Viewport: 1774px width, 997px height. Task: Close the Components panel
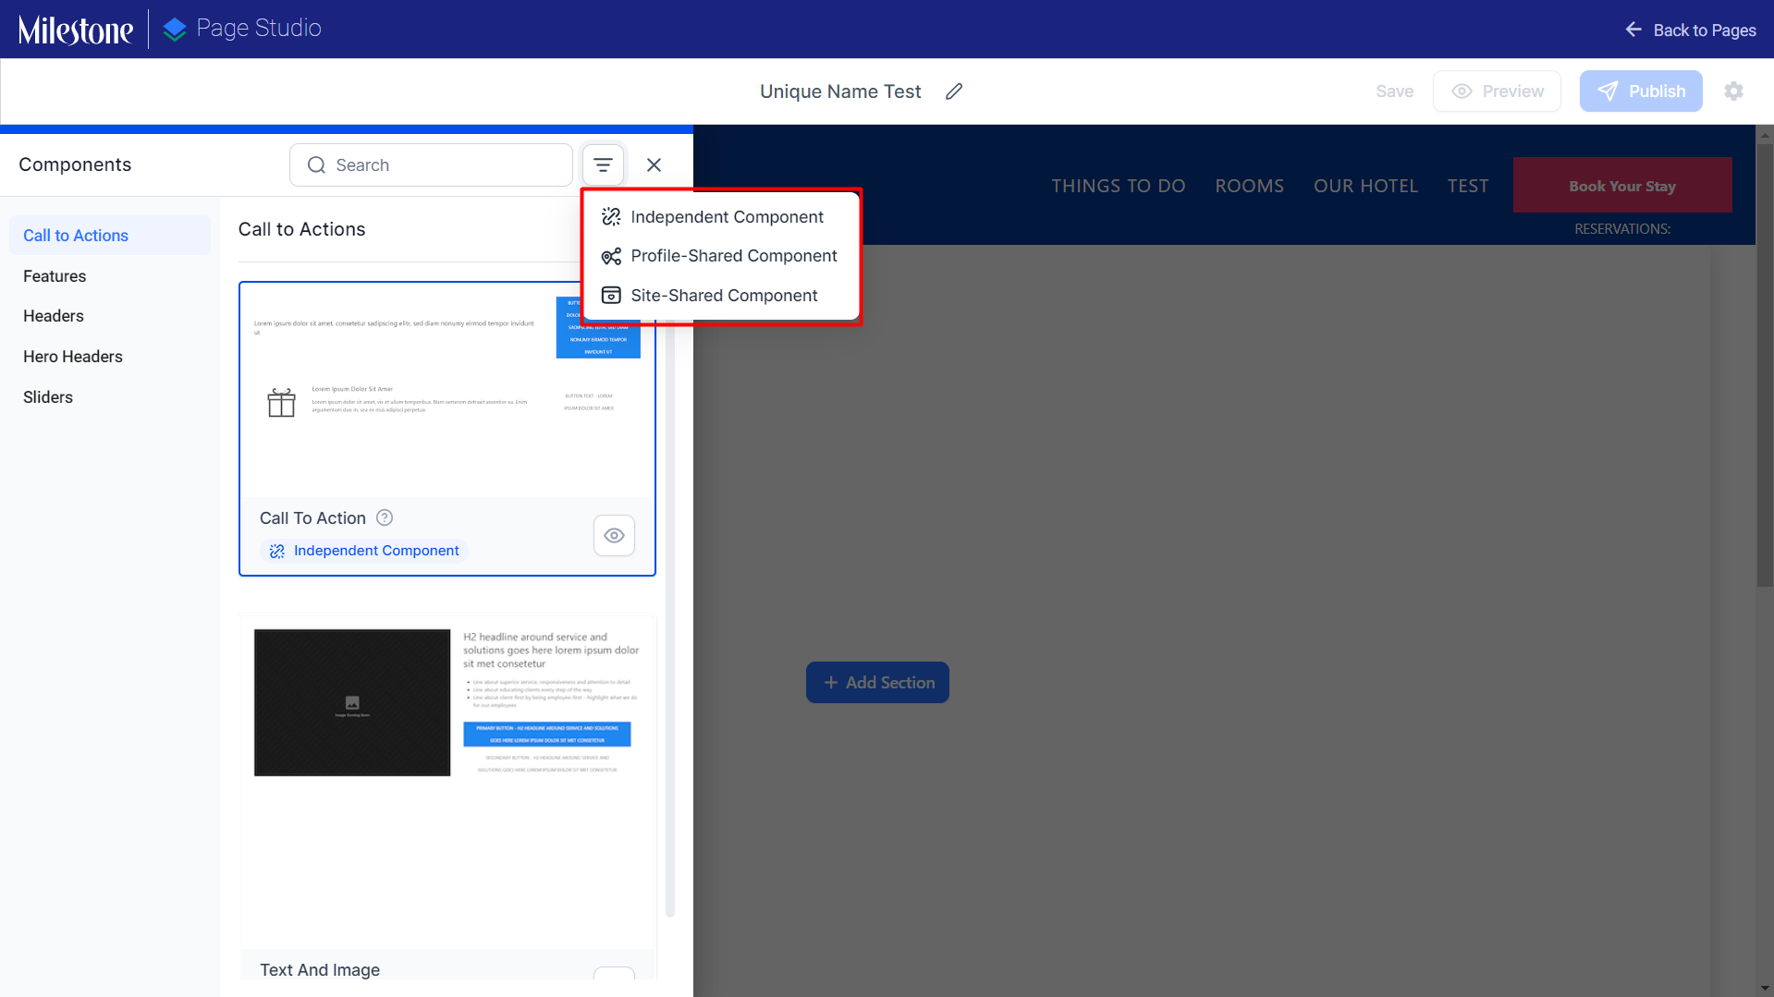tap(654, 165)
